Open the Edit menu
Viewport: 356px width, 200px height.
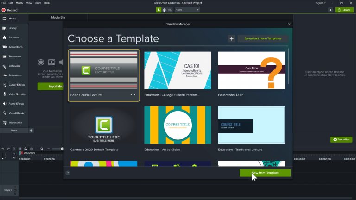click(x=11, y=3)
